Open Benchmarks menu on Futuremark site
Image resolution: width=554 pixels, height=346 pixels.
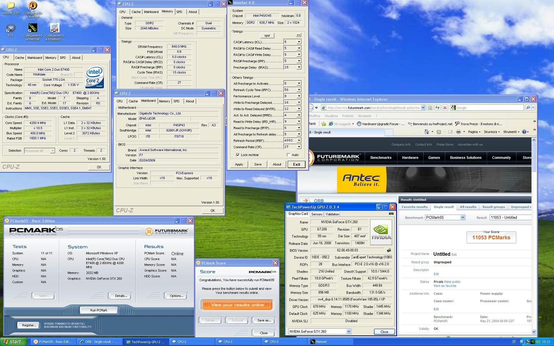381,158
